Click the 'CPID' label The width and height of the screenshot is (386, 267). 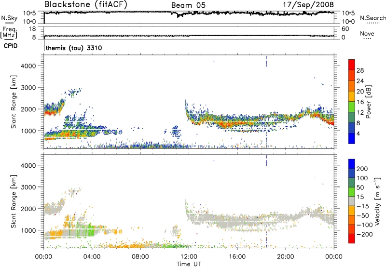click(x=11, y=46)
